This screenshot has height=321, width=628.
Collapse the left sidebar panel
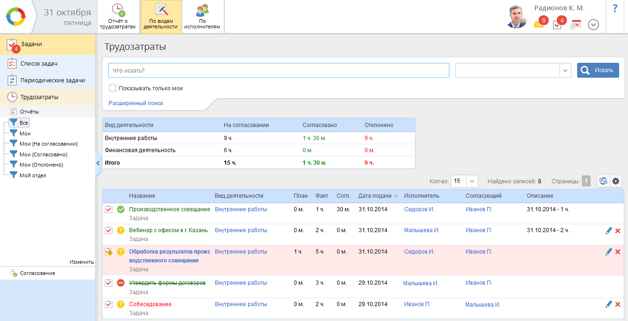coord(98,163)
